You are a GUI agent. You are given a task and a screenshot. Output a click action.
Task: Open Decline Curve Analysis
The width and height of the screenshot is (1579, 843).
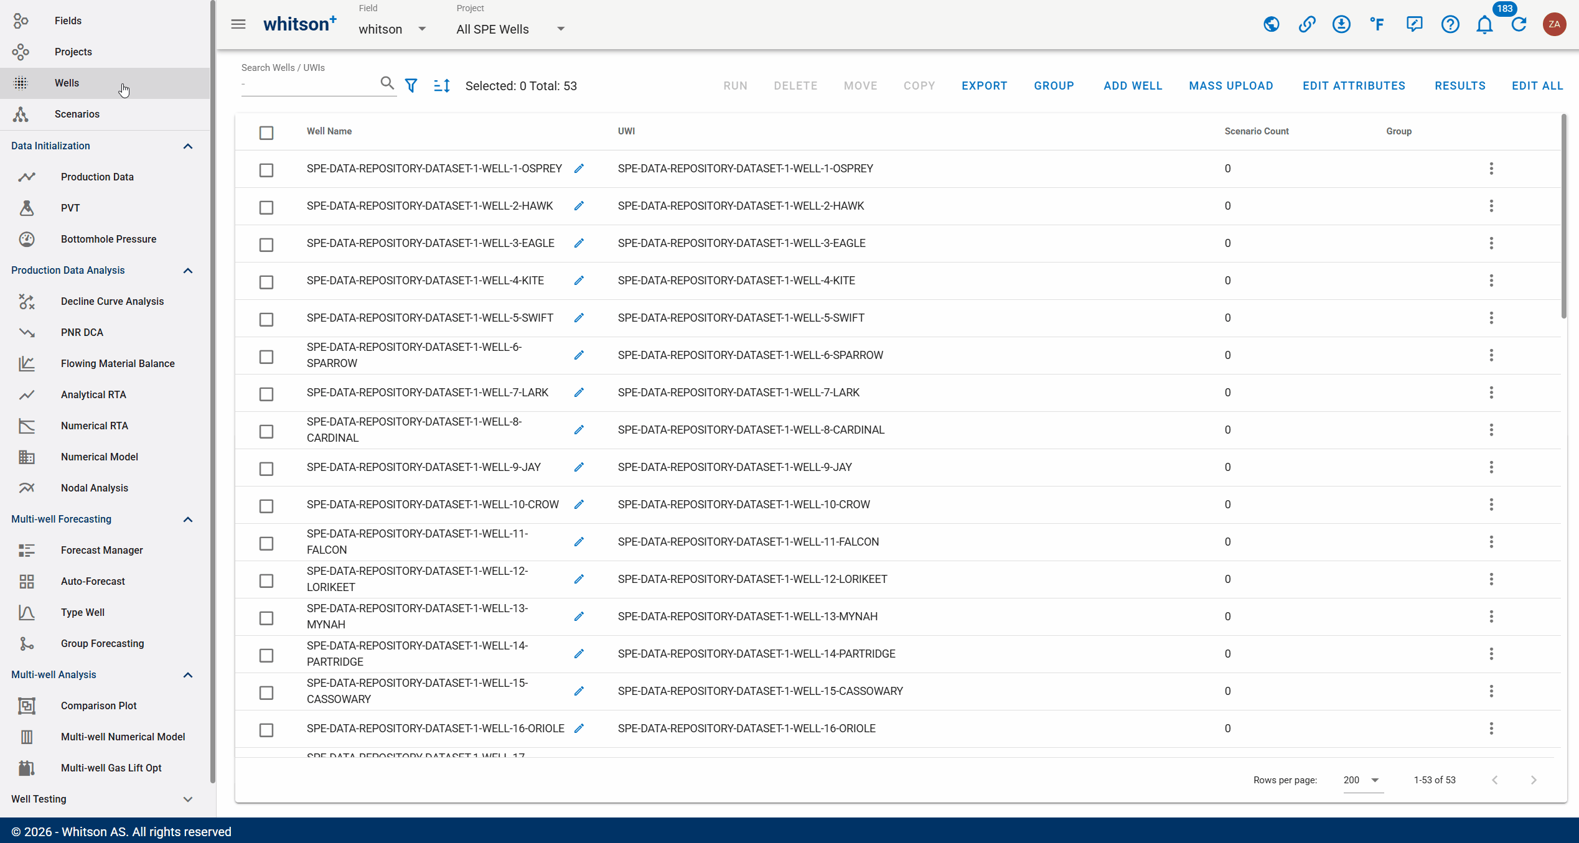click(x=105, y=302)
